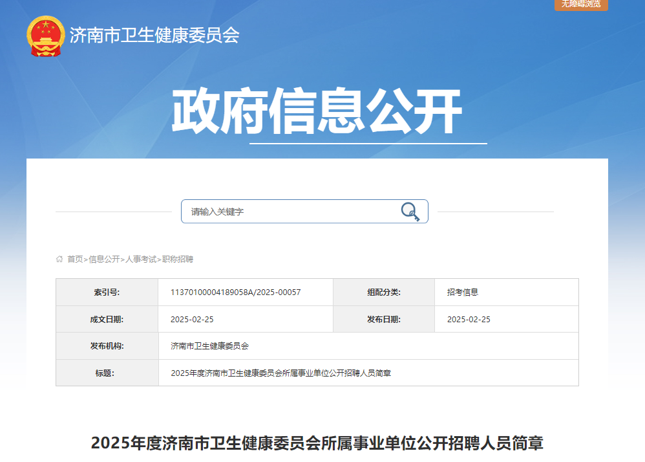Focus the 请输入关键字 search field

(291, 212)
